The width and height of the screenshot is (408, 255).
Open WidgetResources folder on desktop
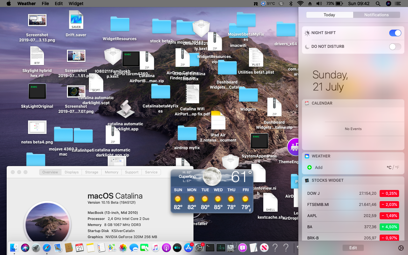click(x=120, y=24)
